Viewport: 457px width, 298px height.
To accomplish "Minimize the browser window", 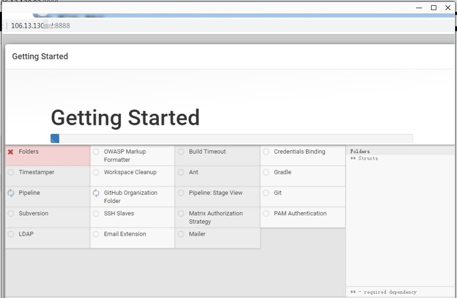I will [419, 8].
